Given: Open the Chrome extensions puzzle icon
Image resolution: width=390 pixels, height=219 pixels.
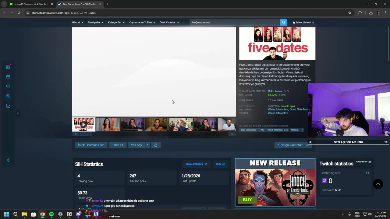Looking at the screenshot, I should pos(360,13).
